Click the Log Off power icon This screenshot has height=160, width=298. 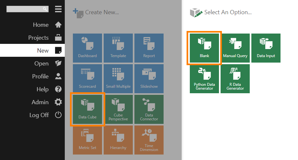(x=58, y=115)
